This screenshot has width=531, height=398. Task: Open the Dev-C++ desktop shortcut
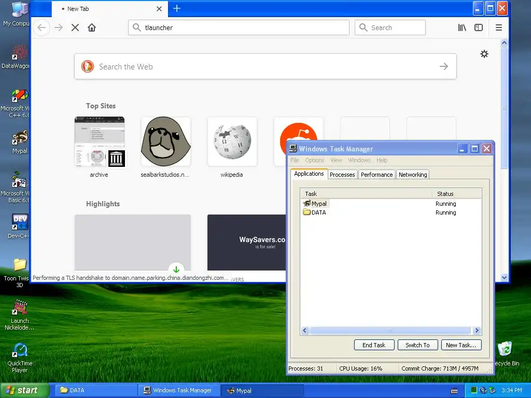tap(19, 226)
